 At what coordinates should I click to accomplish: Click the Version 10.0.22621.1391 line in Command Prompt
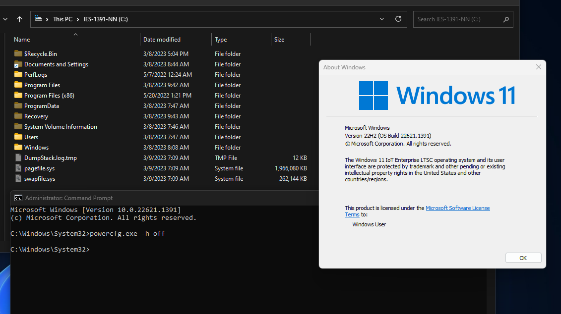click(96, 209)
